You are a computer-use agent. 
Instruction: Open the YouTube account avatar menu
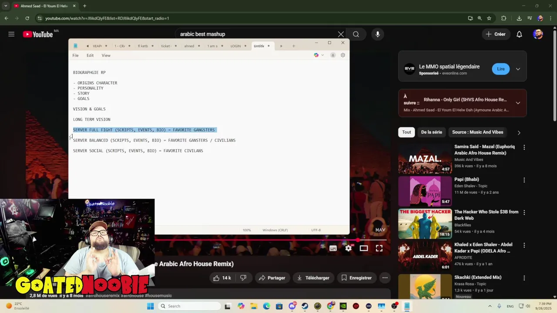538,34
